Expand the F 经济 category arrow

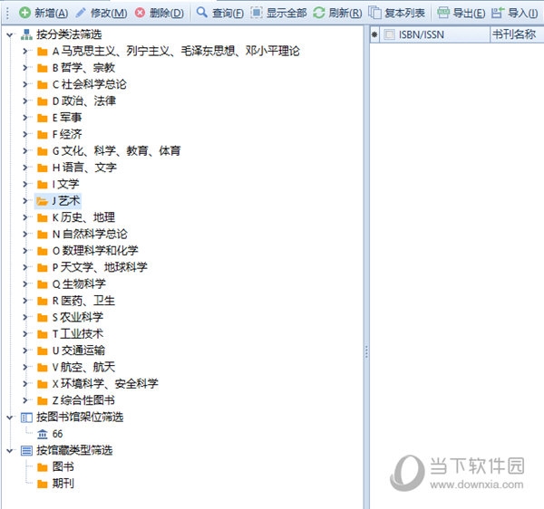[25, 134]
